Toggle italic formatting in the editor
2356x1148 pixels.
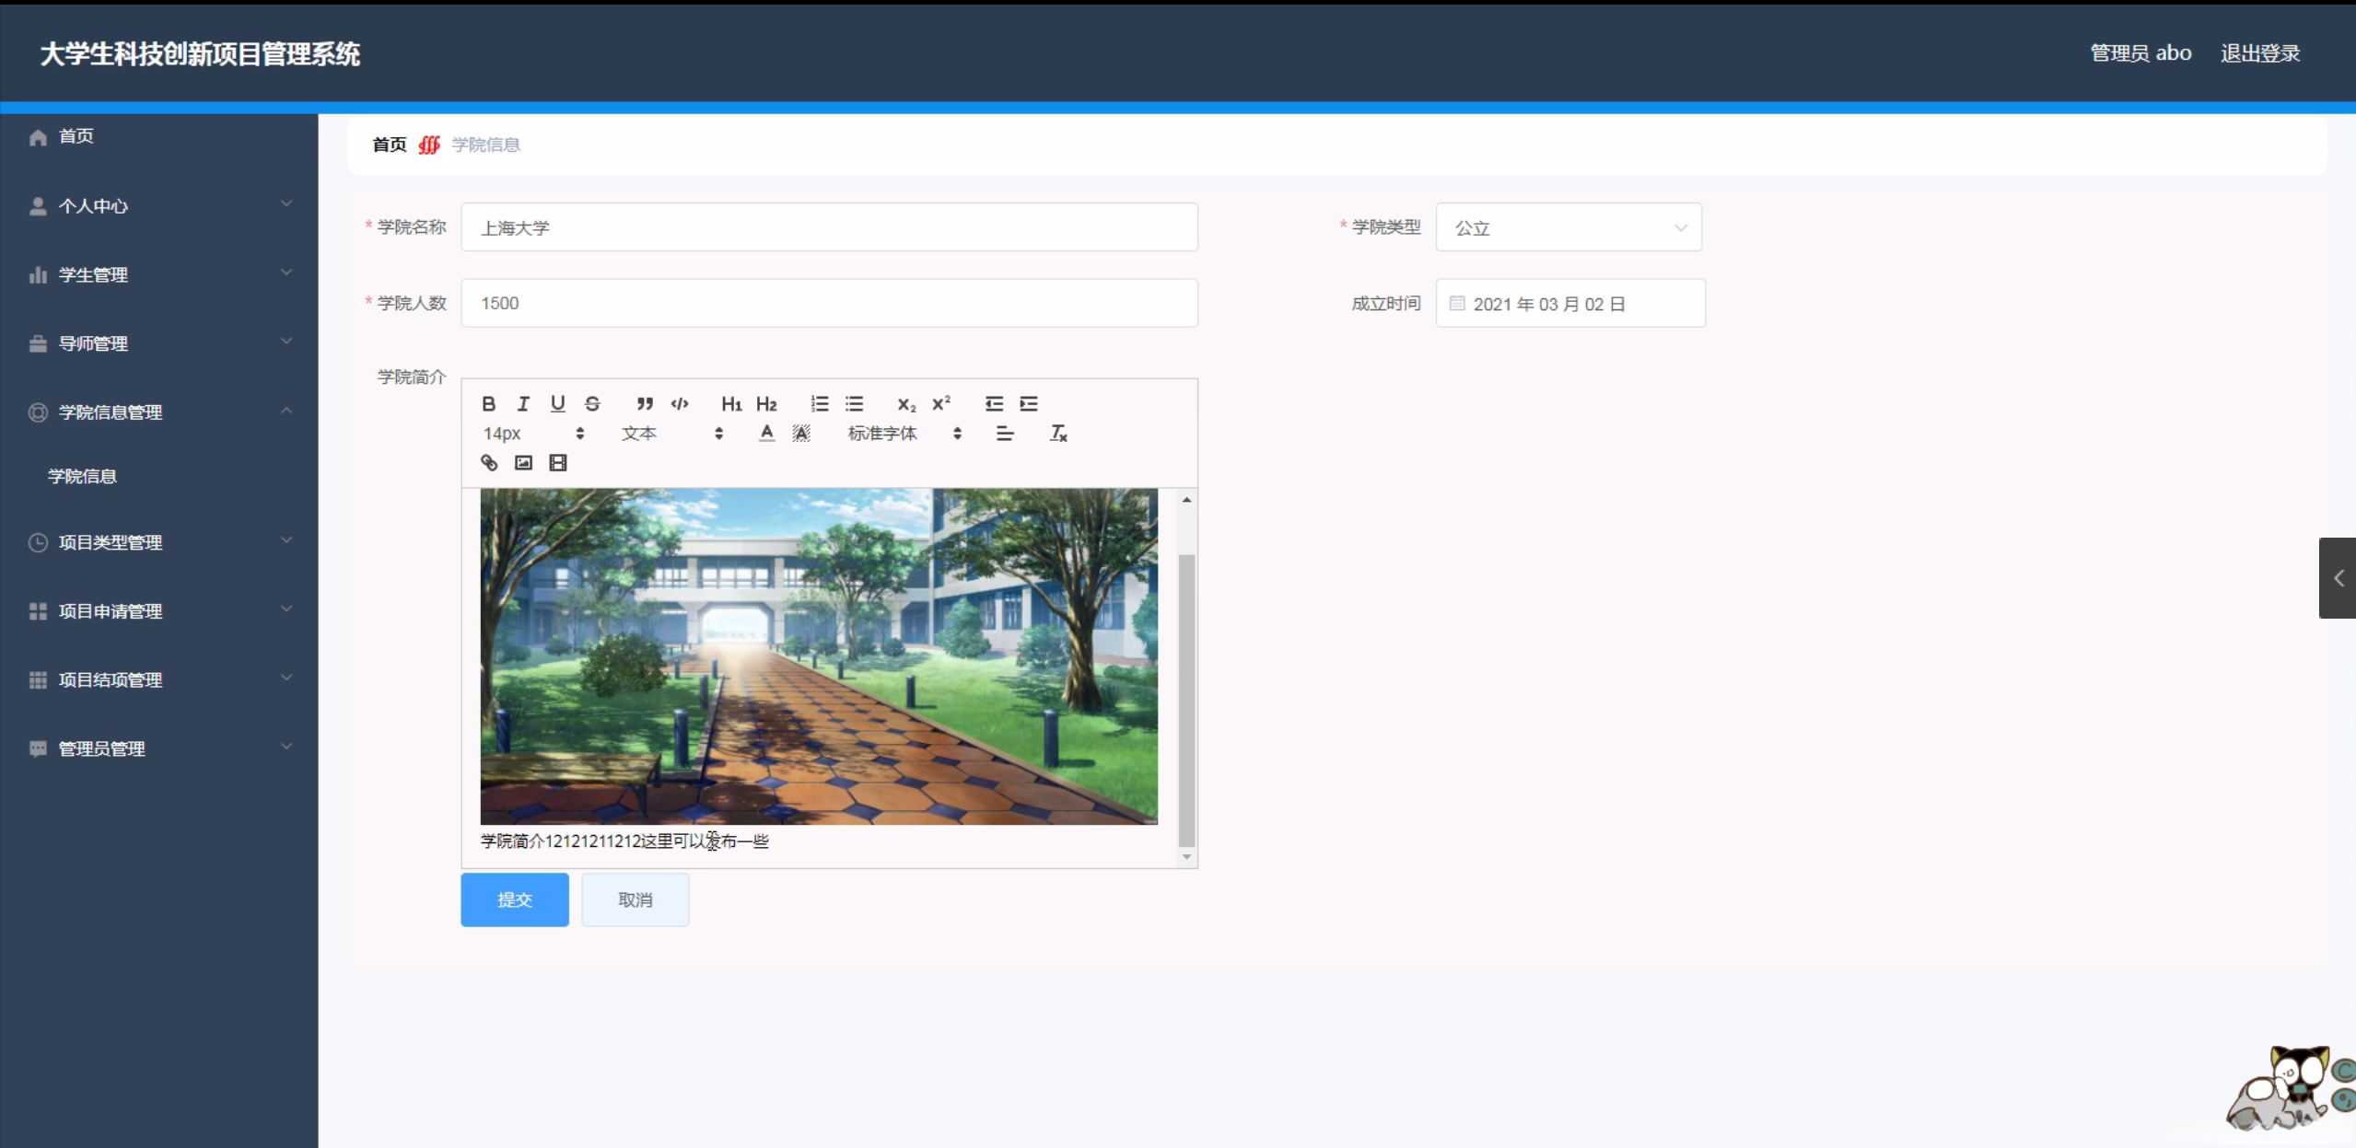coord(523,403)
